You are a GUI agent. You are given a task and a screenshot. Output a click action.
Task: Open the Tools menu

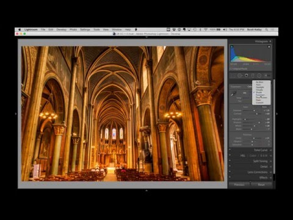point(96,29)
